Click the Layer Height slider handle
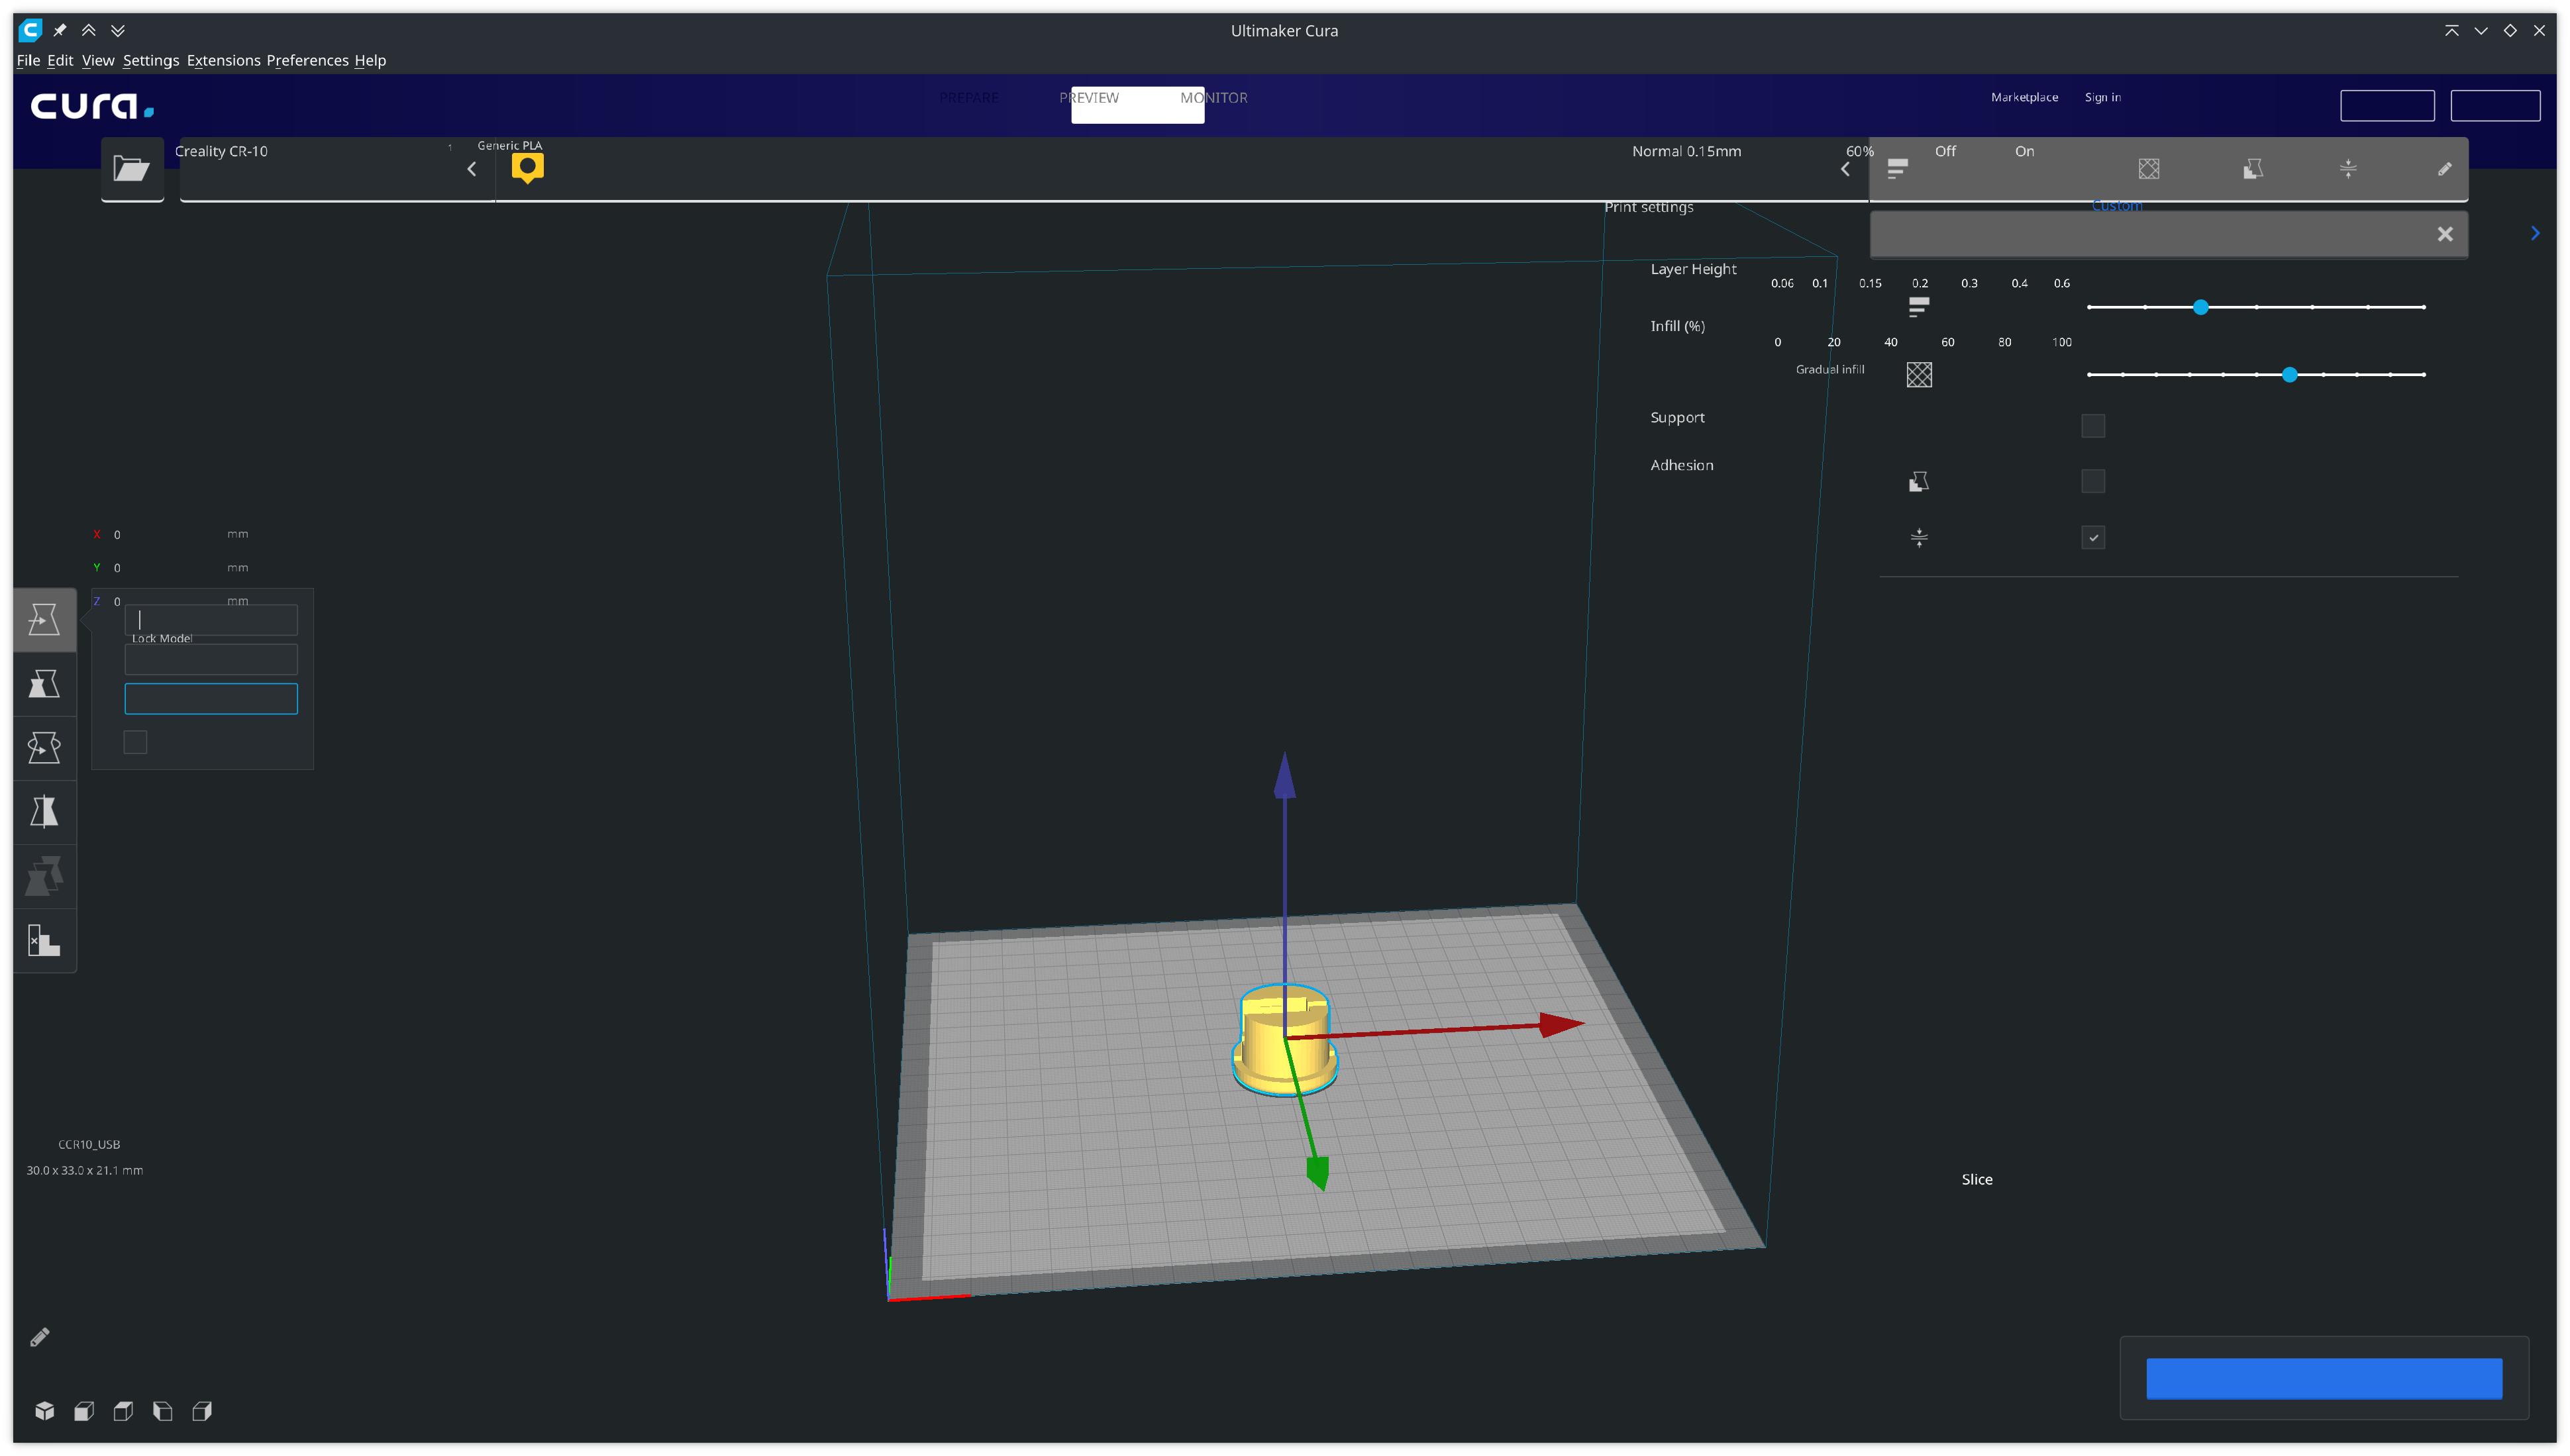Screen dimensions: 2570x1456 pos(2201,307)
